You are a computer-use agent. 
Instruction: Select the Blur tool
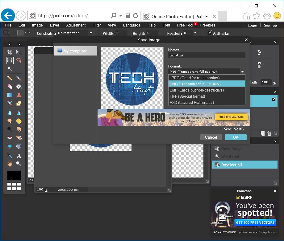(x=10, y=113)
